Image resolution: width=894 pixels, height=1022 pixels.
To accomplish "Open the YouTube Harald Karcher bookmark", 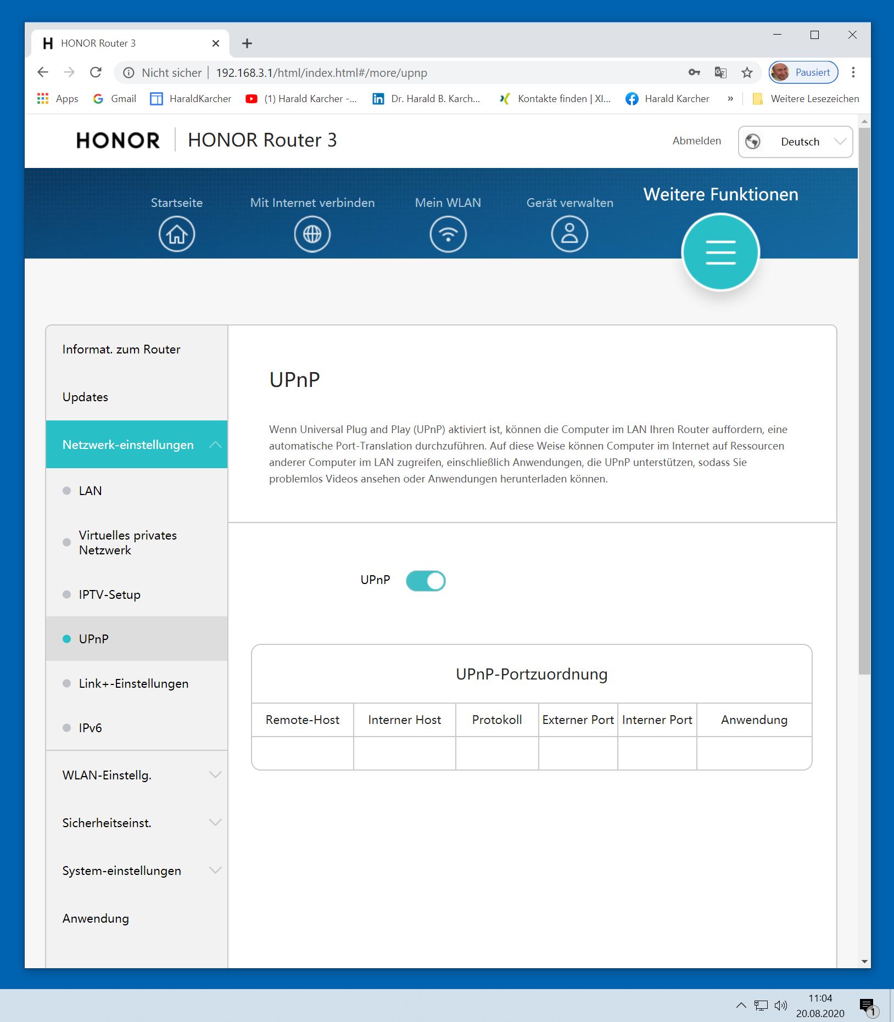I will (x=301, y=99).
